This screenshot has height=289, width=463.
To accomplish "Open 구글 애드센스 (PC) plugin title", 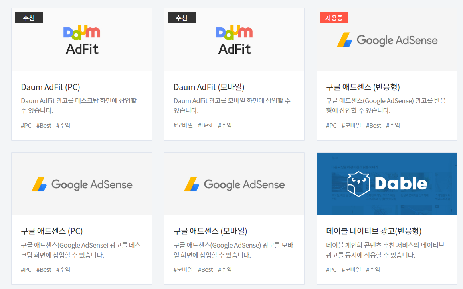I will (51, 231).
